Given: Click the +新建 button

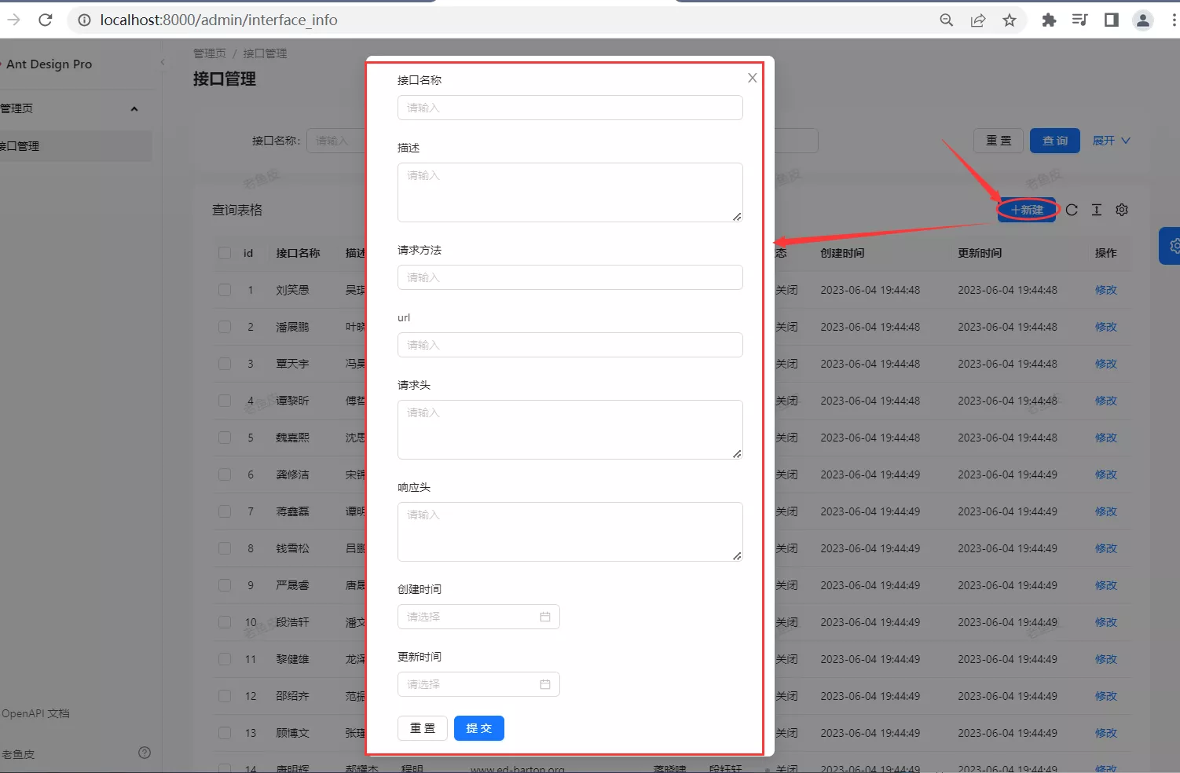Looking at the screenshot, I should click(x=1027, y=210).
